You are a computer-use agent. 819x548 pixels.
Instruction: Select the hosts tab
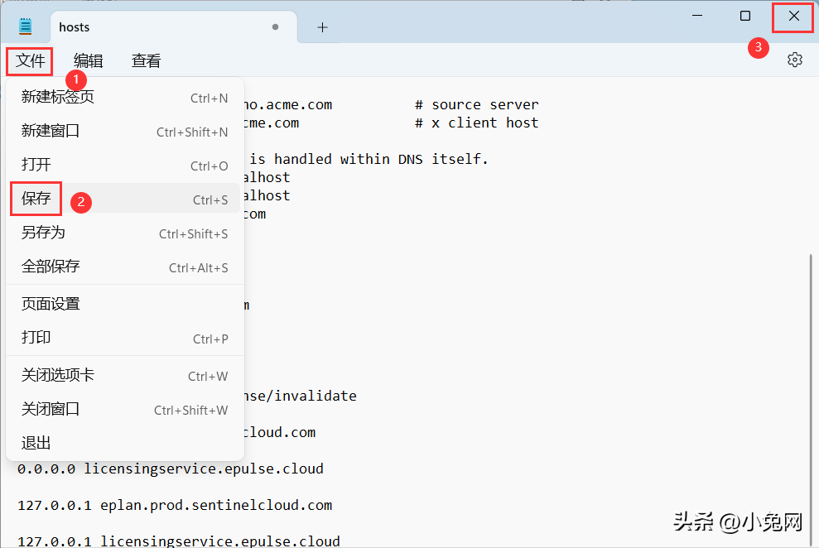[x=149, y=27]
